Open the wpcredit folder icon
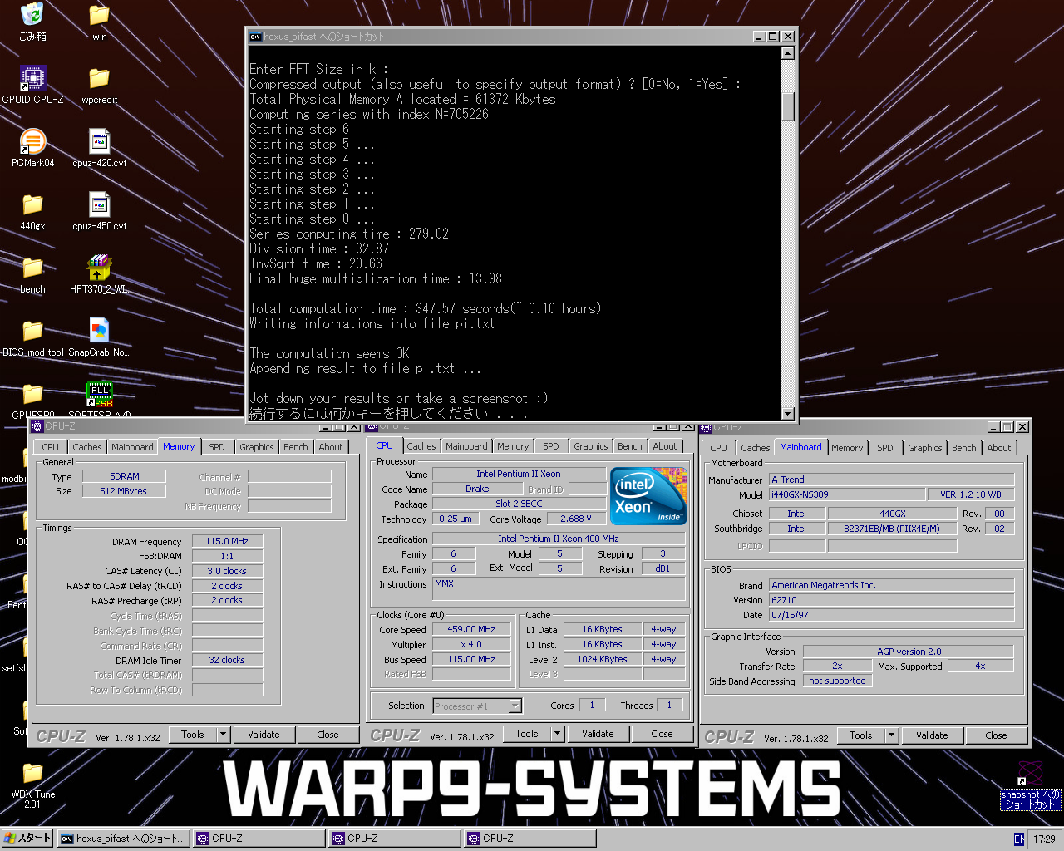Image resolution: width=1064 pixels, height=851 pixels. tap(99, 77)
